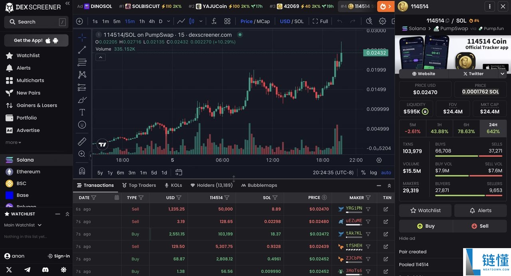Select the ruler measure tool
The width and height of the screenshot is (511, 276).
[x=82, y=141]
